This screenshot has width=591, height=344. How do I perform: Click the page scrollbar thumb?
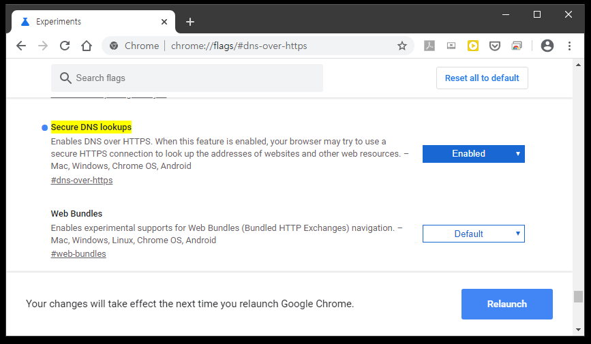coord(578,296)
